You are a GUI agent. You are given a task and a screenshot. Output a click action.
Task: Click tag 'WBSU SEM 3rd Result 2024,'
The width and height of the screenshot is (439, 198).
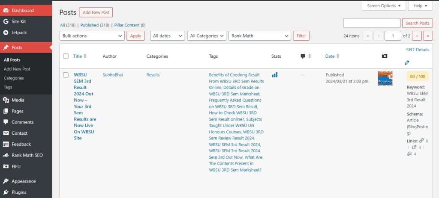point(235,145)
